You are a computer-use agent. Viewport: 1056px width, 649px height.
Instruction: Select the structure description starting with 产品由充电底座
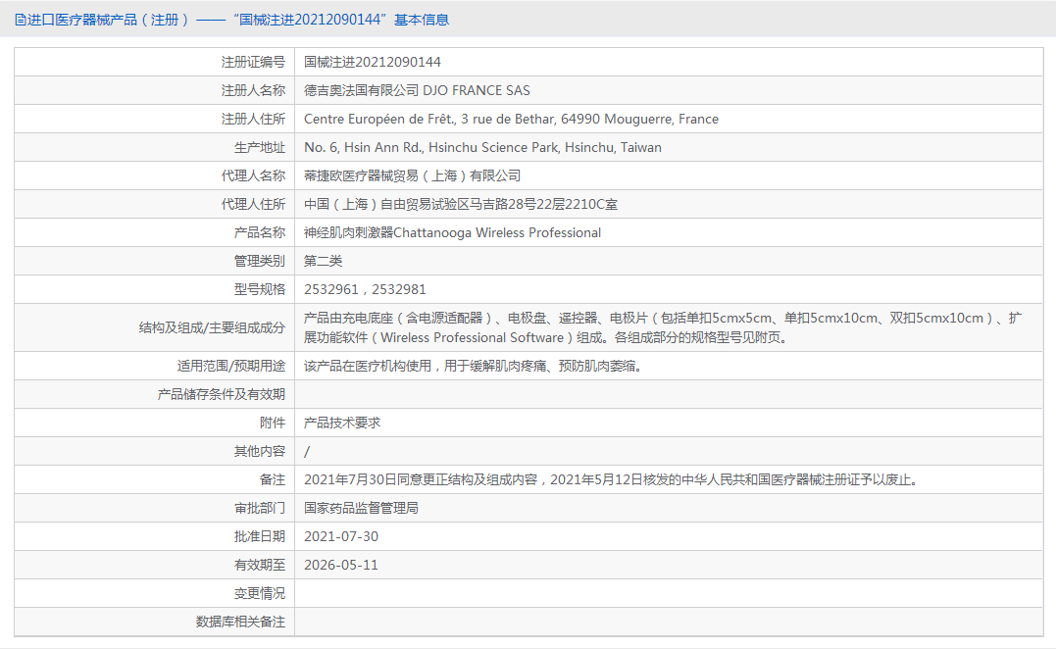[x=663, y=327]
